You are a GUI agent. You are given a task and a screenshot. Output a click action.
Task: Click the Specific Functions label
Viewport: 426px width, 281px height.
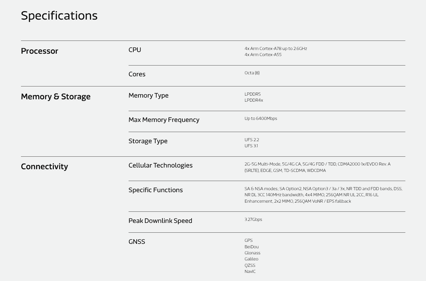point(155,190)
